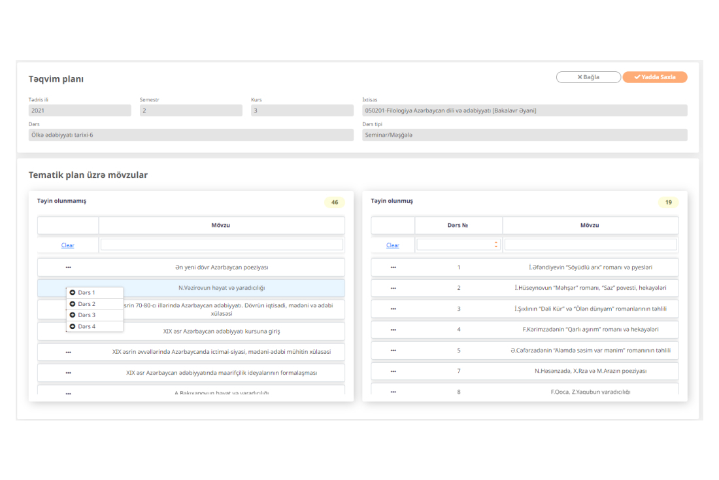The image size is (719, 480).
Task: Open three-dot menu on "Qarlı aşırım" row
Action: tap(393, 330)
